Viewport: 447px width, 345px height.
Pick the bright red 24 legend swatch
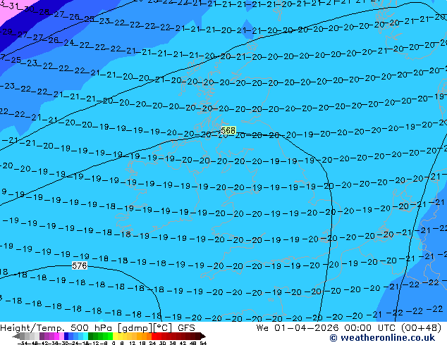[154, 337]
